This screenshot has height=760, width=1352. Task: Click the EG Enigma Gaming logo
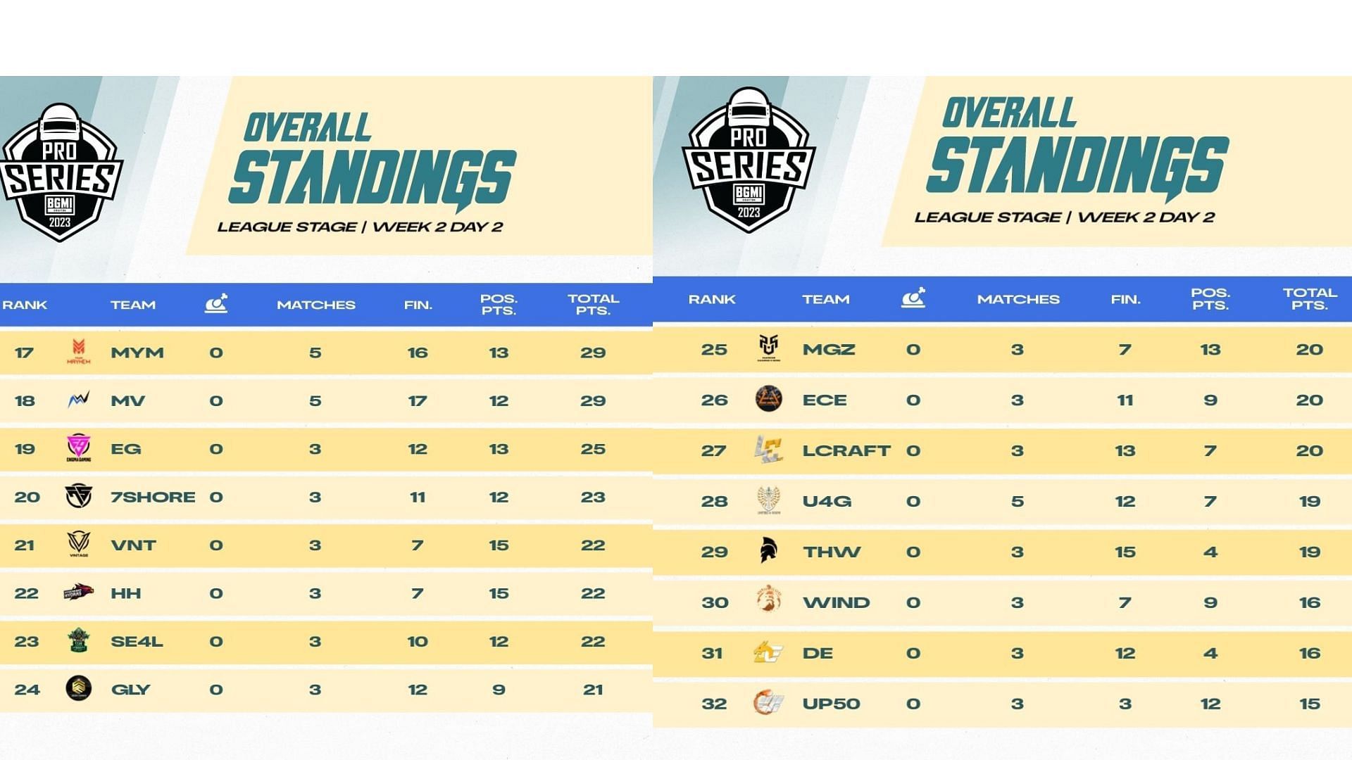(78, 448)
